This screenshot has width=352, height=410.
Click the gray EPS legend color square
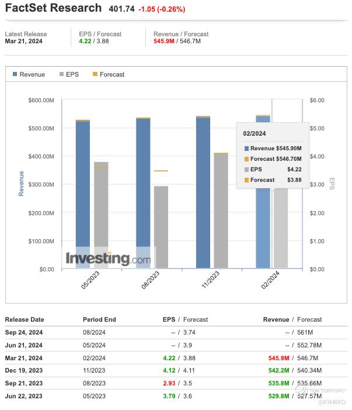pyautogui.click(x=61, y=74)
